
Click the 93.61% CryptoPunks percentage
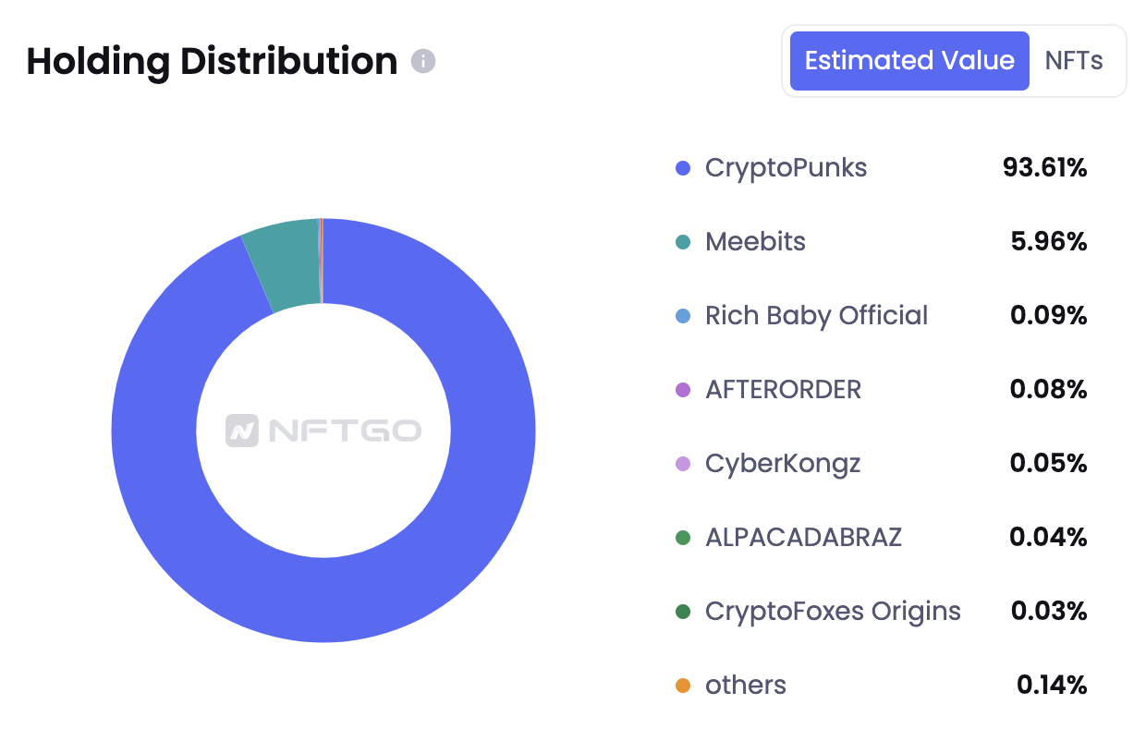point(1044,168)
